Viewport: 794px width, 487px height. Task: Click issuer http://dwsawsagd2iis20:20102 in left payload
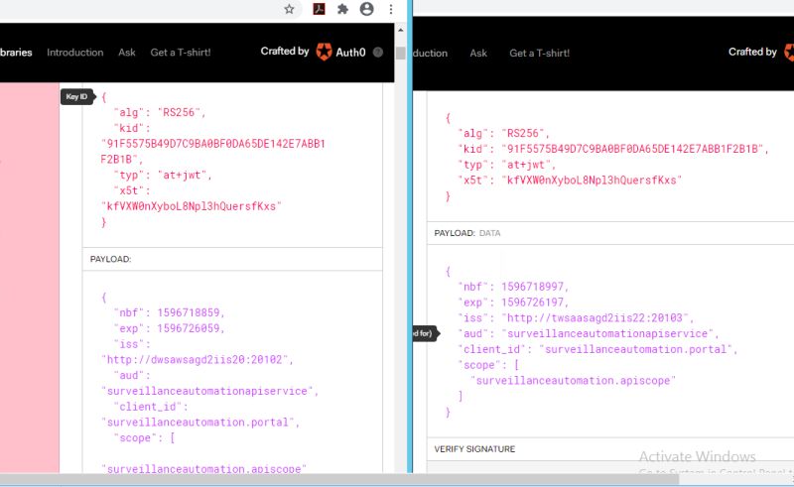[x=197, y=359]
